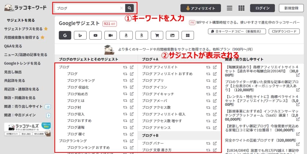Click the keyword ブログ アクセス数 増やす
The height and width of the screenshot is (154, 307).
162,121
